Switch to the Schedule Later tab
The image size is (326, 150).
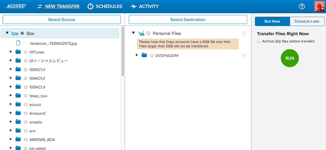(x=307, y=21)
